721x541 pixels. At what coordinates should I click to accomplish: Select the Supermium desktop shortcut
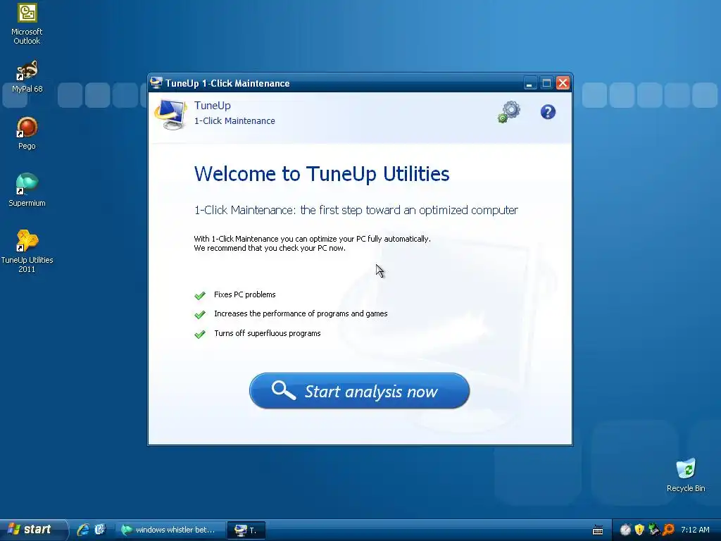point(27,190)
